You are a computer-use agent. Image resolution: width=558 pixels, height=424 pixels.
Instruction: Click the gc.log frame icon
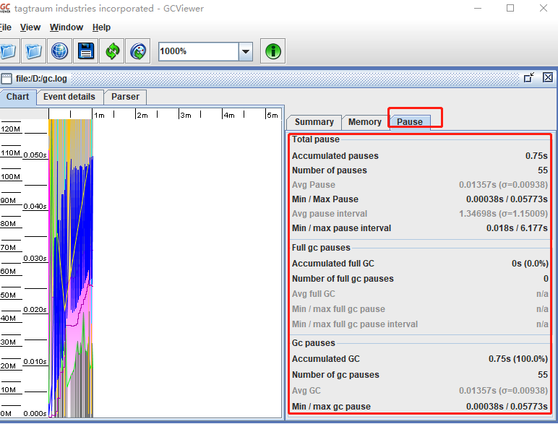pyautogui.click(x=7, y=79)
